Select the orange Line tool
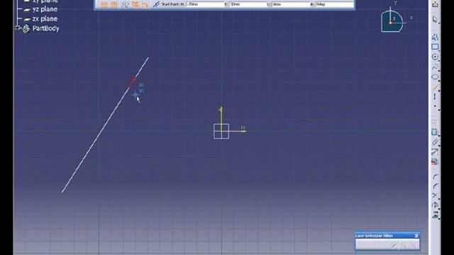 [435, 86]
